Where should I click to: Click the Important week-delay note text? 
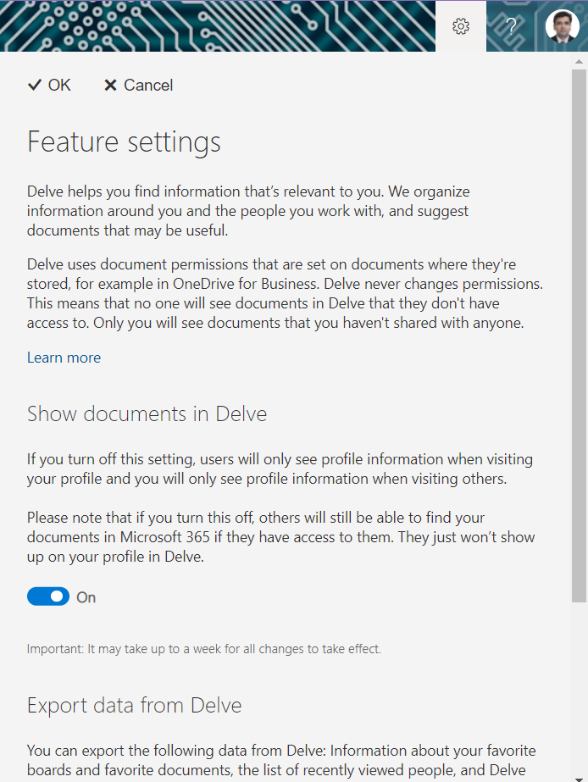pyautogui.click(x=204, y=650)
